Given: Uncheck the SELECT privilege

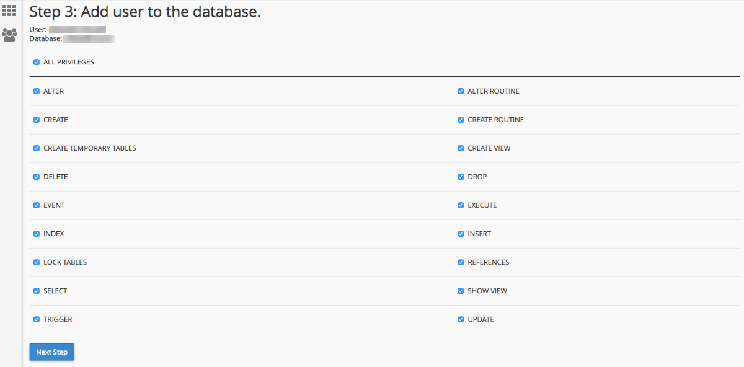Looking at the screenshot, I should pos(37,291).
